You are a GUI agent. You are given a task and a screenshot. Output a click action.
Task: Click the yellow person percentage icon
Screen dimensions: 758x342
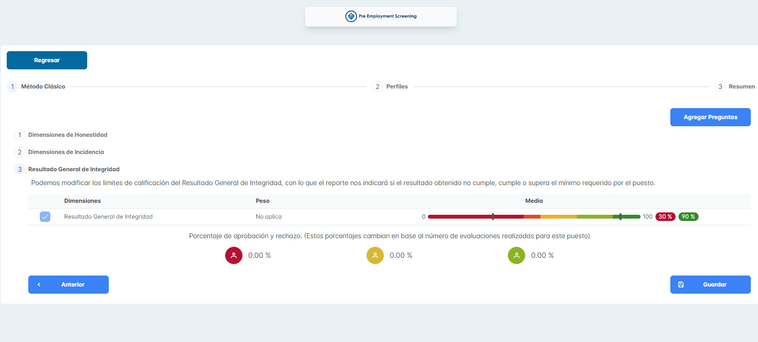pos(375,255)
